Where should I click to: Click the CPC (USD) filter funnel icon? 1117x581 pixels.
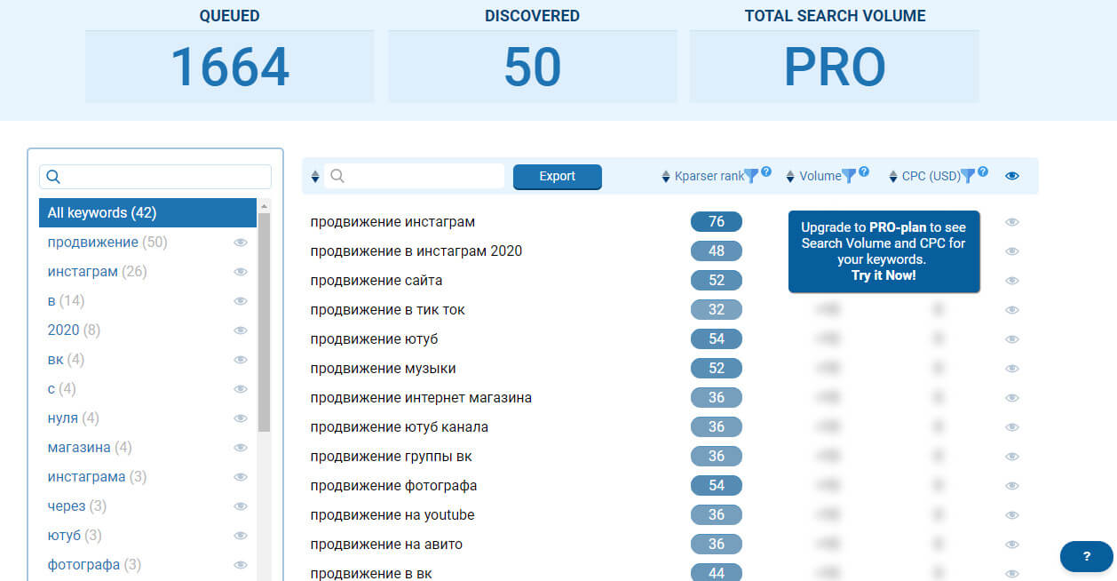coord(968,176)
